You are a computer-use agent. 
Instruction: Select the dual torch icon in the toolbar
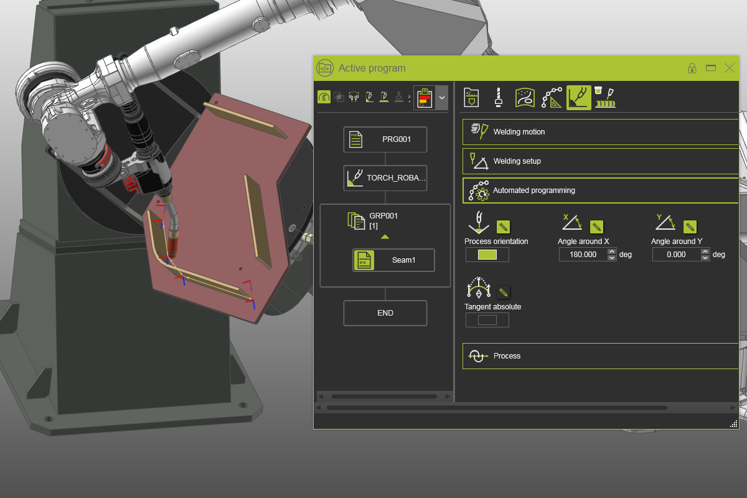pyautogui.click(x=354, y=98)
